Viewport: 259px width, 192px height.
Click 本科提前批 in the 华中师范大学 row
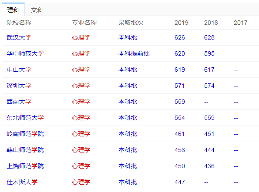(134, 53)
